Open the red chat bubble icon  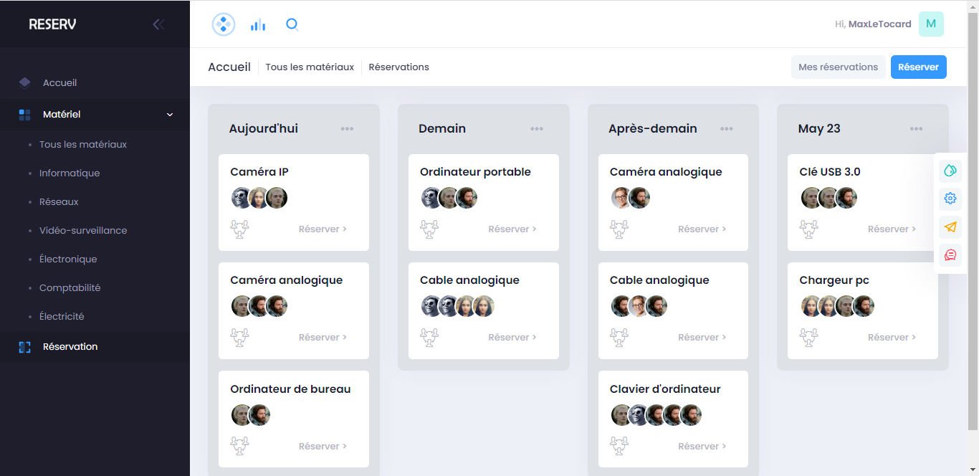950,254
